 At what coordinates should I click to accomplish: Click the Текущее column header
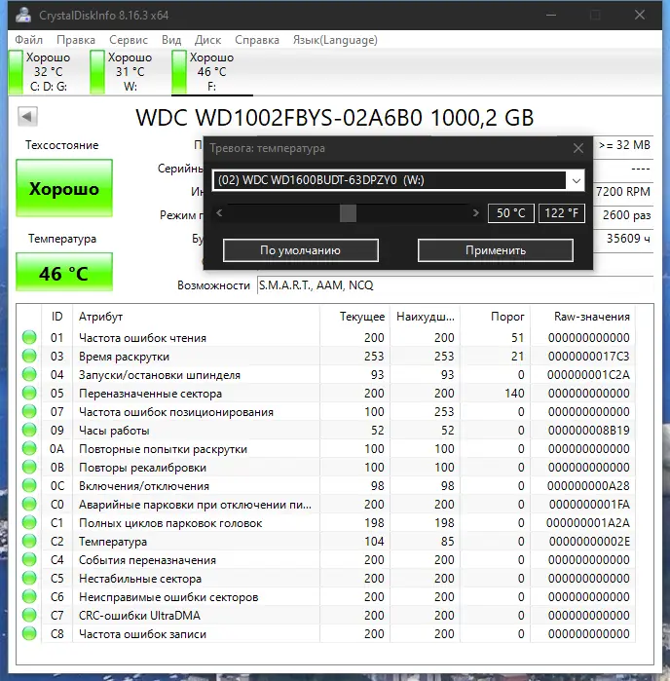[x=354, y=317]
